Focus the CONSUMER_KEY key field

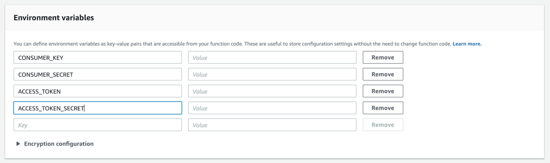coord(98,57)
